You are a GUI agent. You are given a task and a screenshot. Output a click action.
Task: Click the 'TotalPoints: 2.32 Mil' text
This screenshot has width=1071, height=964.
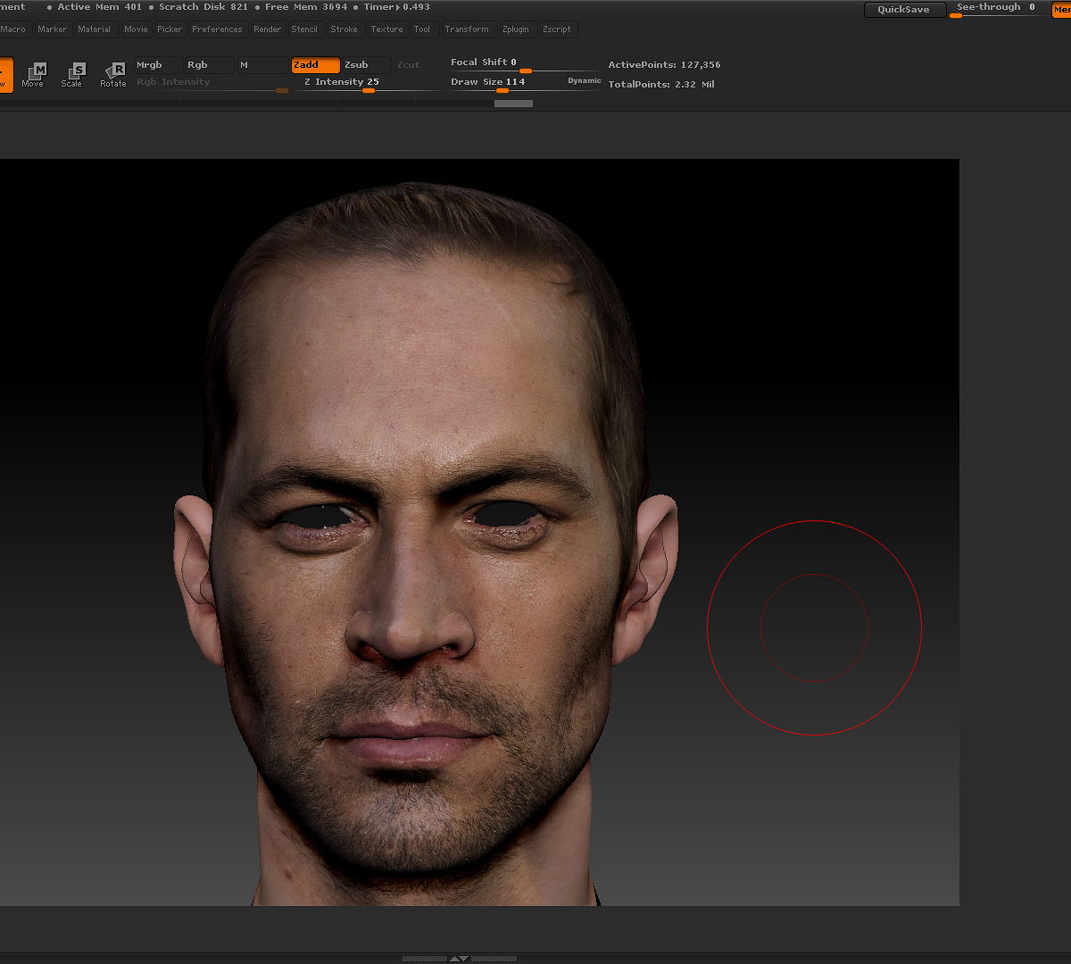661,85
